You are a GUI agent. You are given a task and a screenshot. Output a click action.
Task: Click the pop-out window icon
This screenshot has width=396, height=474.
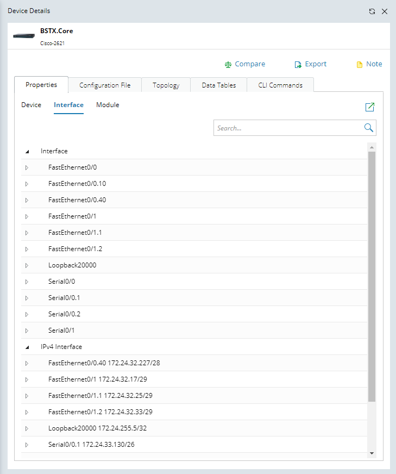coord(370,107)
